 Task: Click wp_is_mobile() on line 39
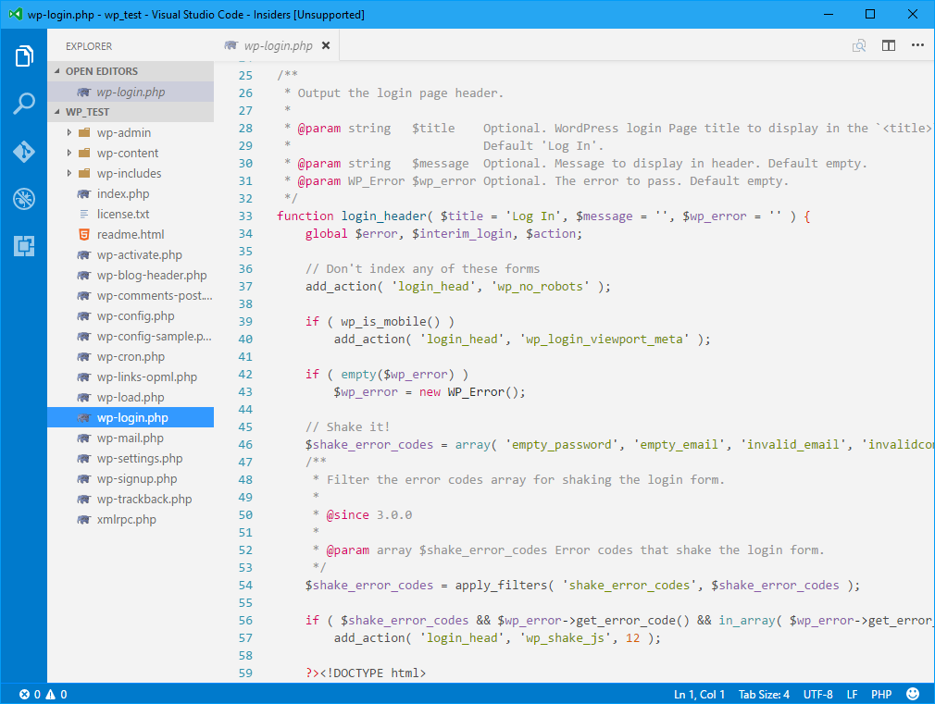(390, 322)
